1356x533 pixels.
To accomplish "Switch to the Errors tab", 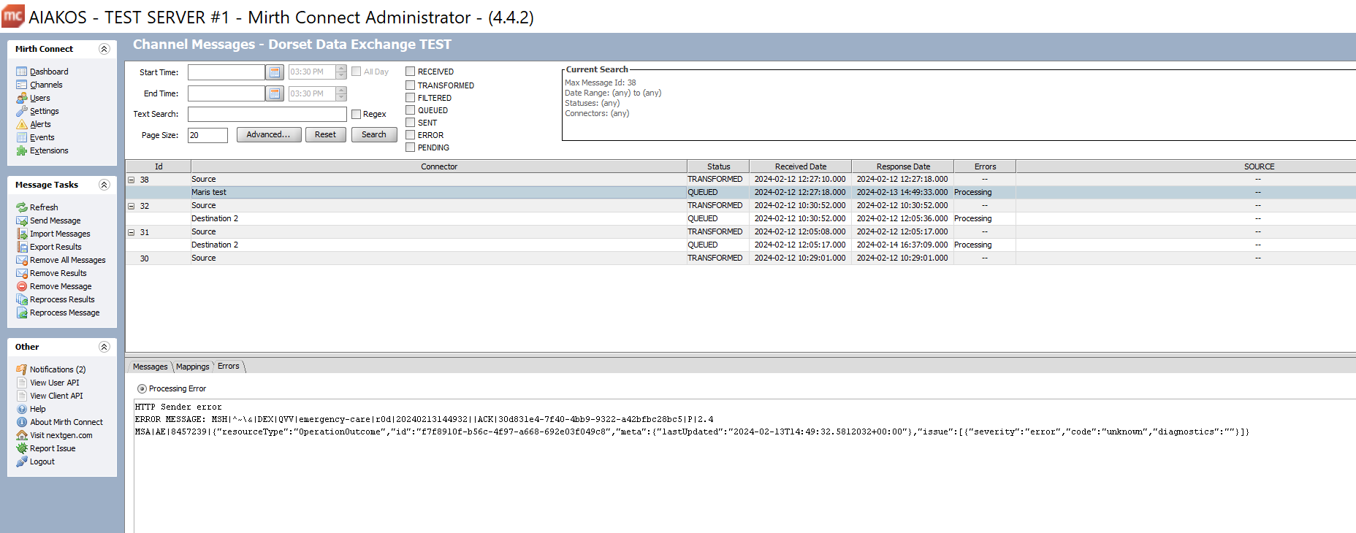I will coord(228,367).
